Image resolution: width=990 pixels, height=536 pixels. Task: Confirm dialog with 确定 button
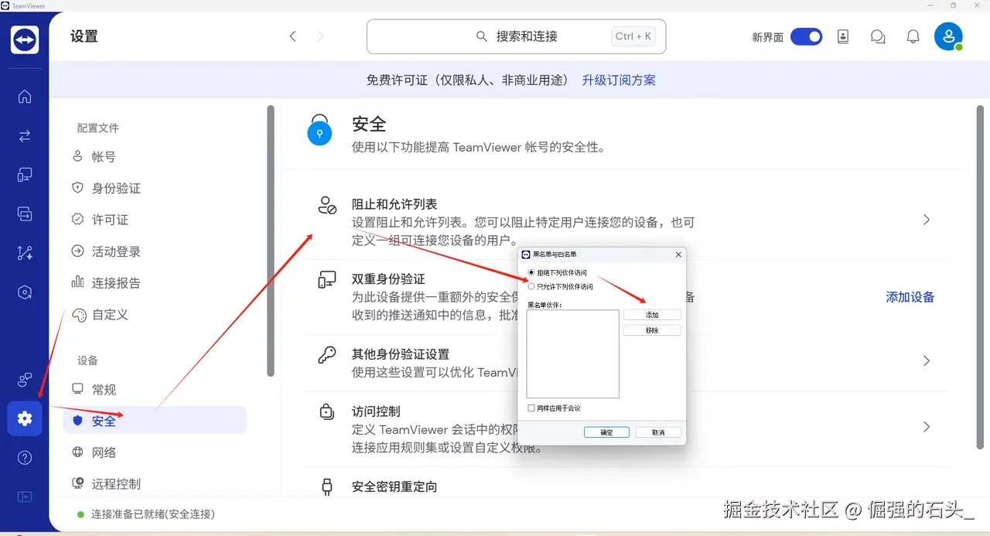coord(606,432)
